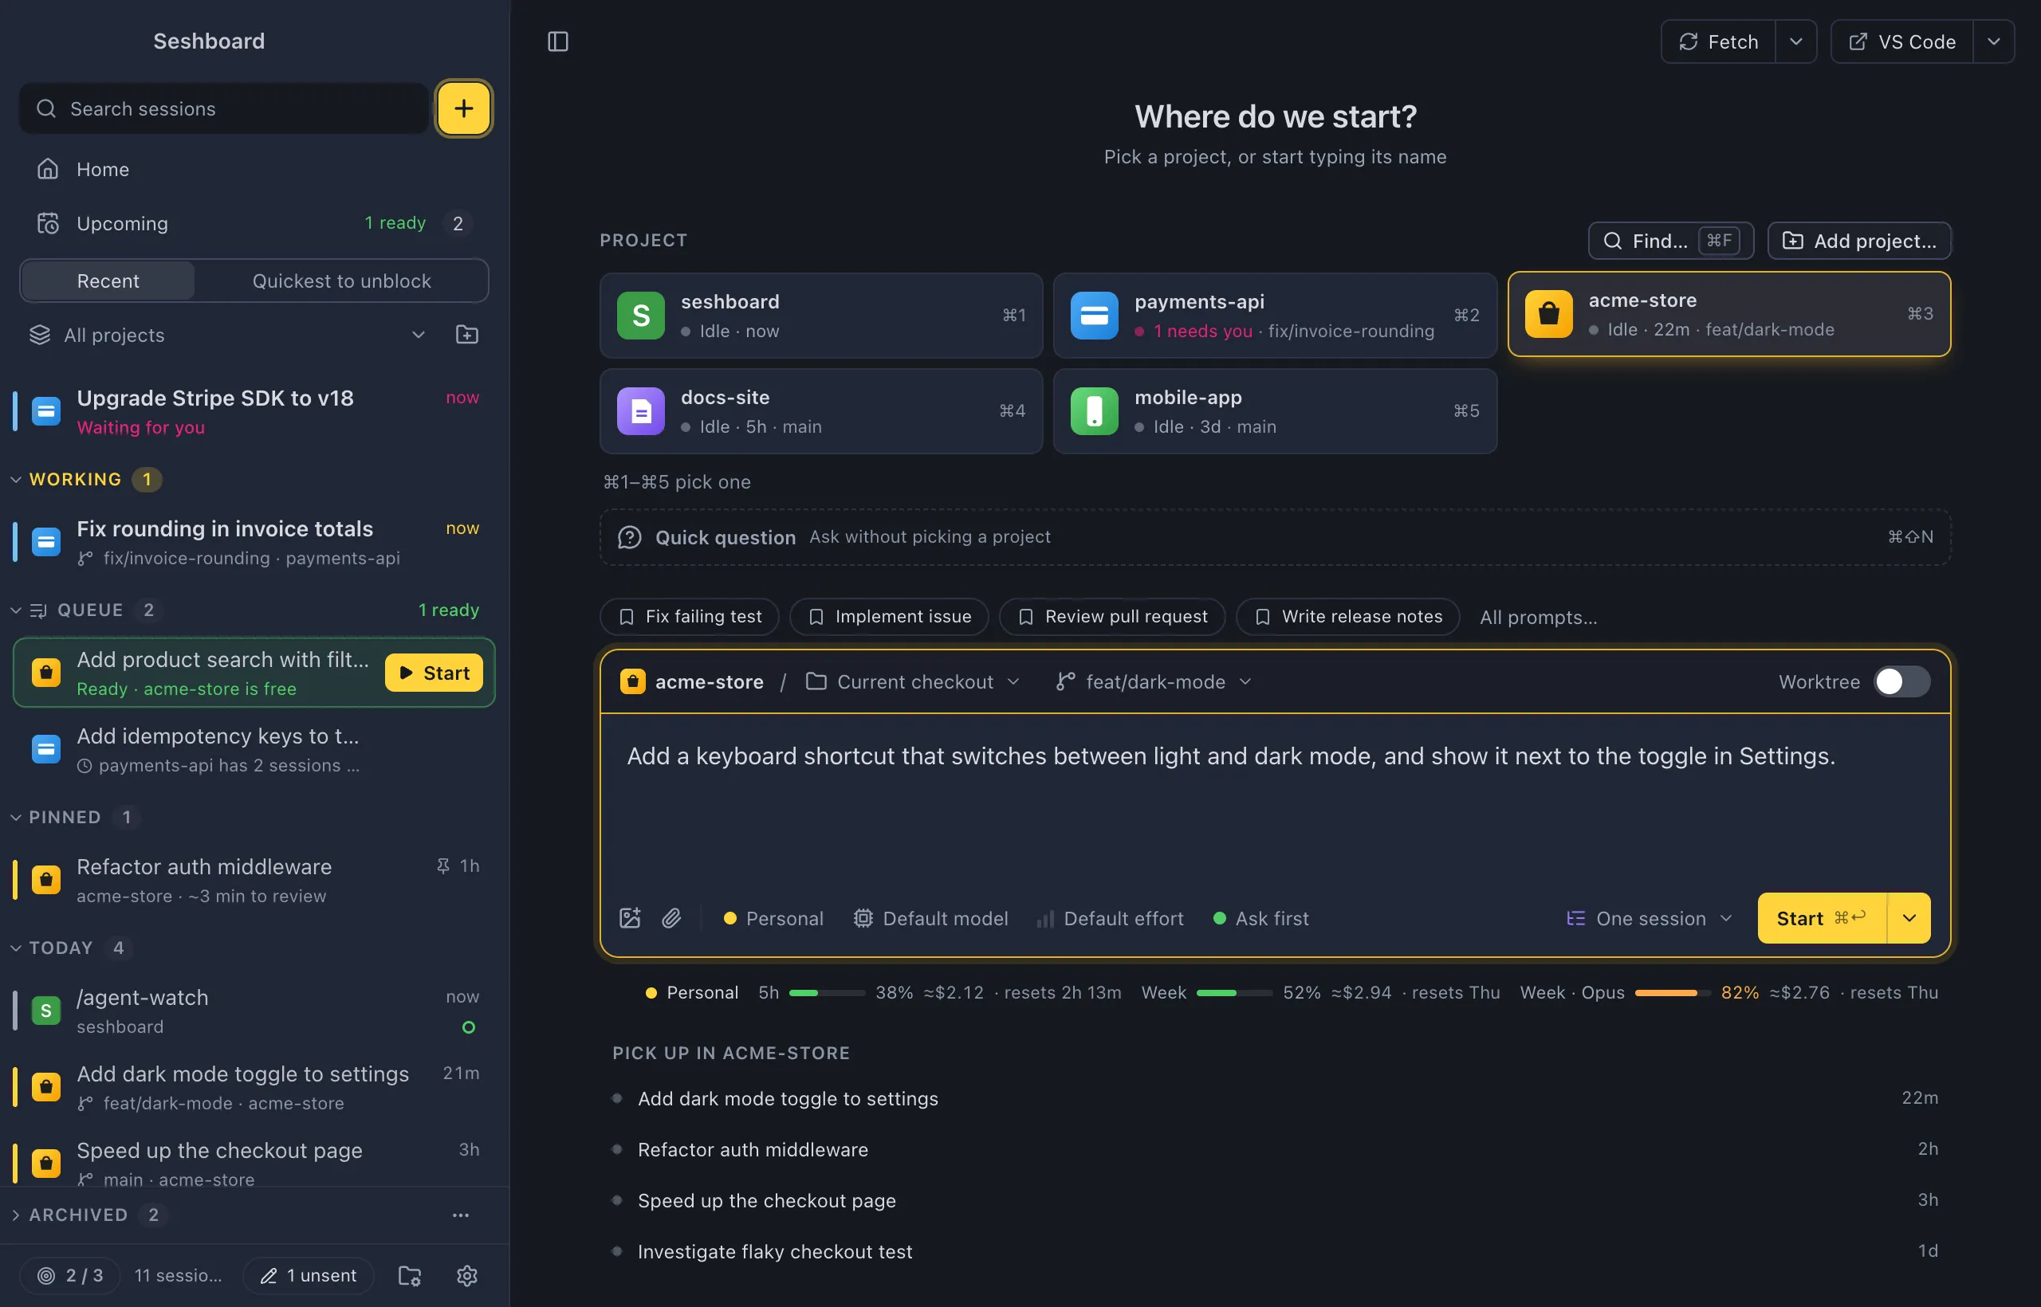Click the folder settings icon in sidebar footer

(410, 1276)
